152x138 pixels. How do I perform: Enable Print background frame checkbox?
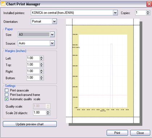coord(7,95)
